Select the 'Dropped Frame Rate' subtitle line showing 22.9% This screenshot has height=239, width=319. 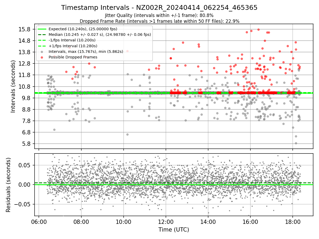pyautogui.click(x=159, y=21)
